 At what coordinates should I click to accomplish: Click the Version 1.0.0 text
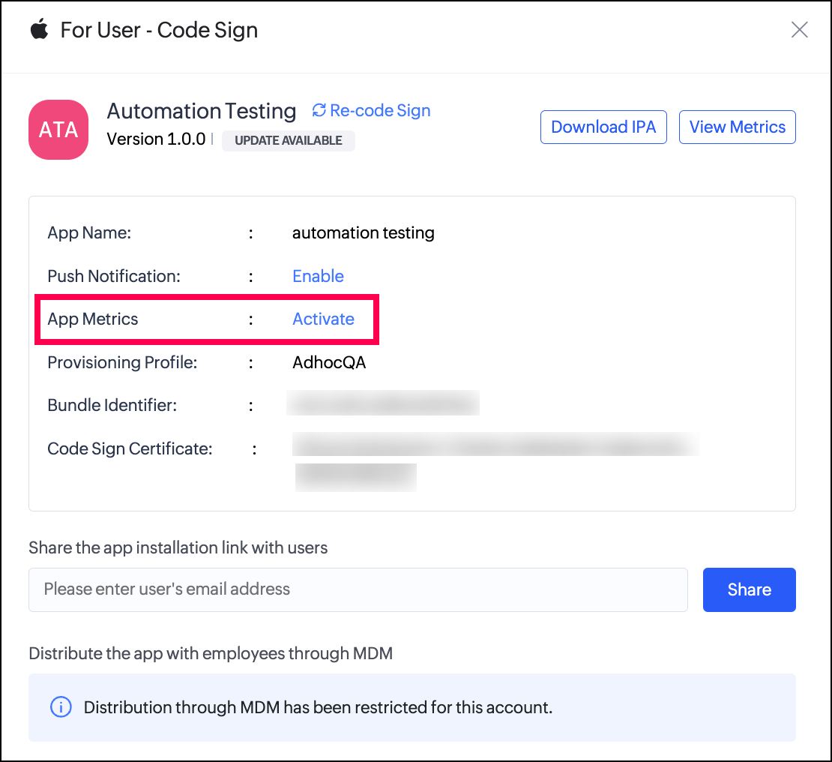tap(156, 139)
